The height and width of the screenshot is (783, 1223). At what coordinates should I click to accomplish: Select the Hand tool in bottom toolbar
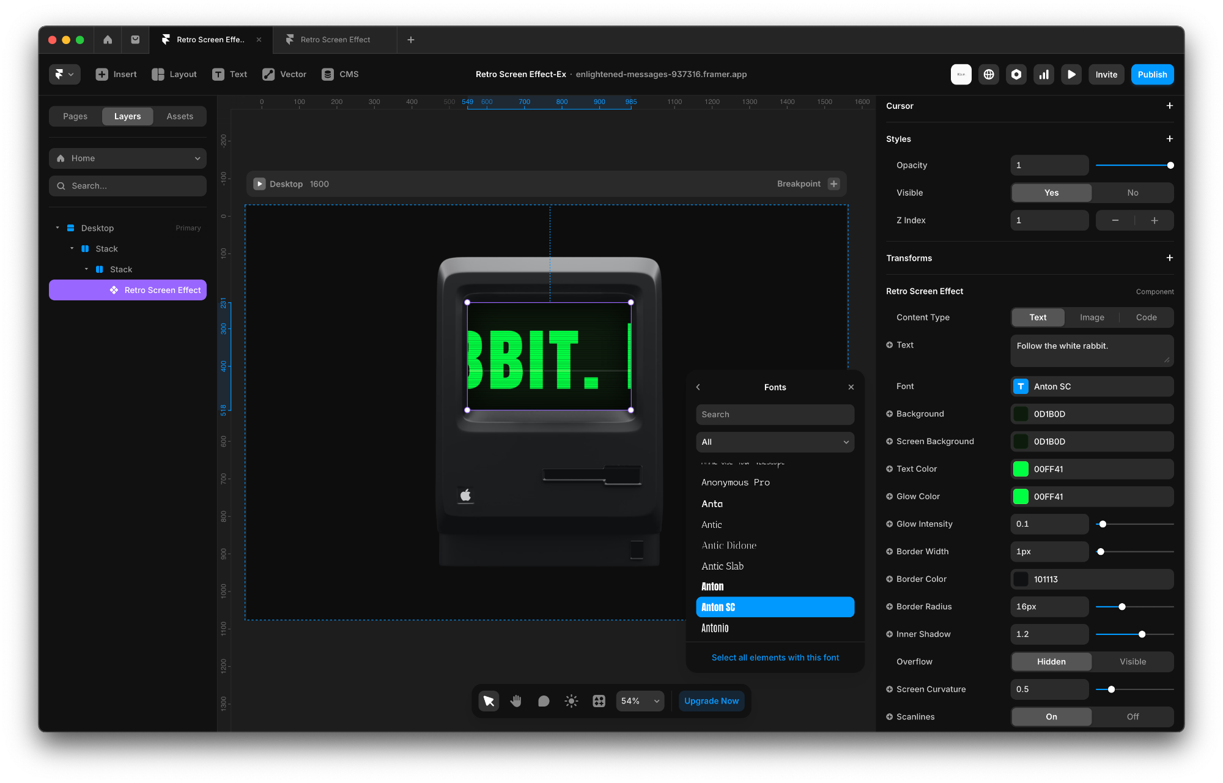[x=516, y=701]
